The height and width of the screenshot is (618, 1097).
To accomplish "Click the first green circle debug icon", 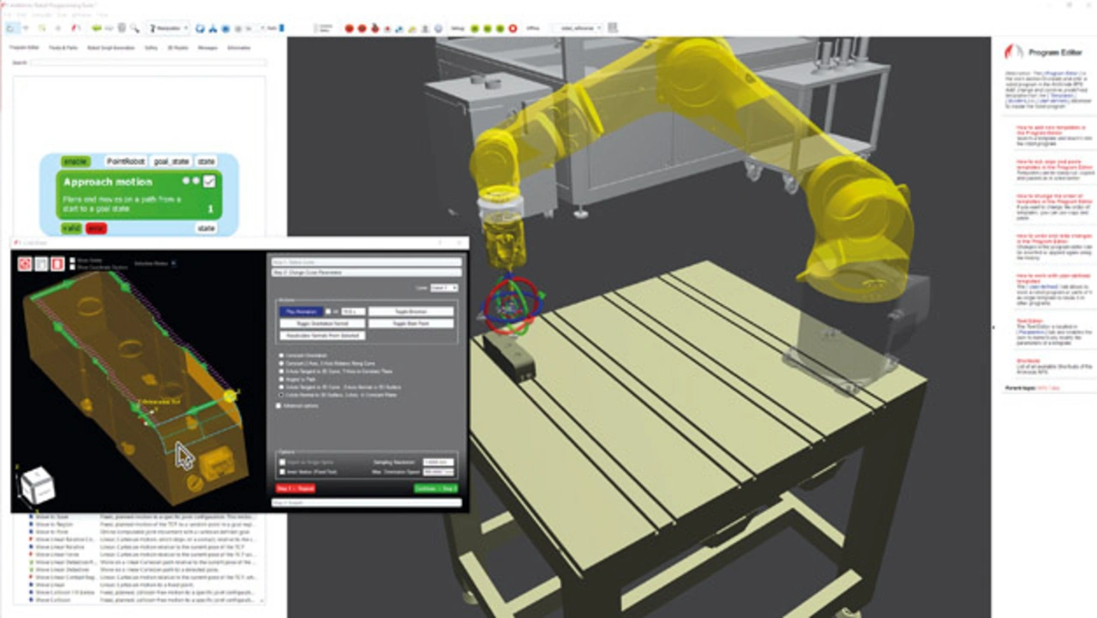I will pyautogui.click(x=474, y=28).
